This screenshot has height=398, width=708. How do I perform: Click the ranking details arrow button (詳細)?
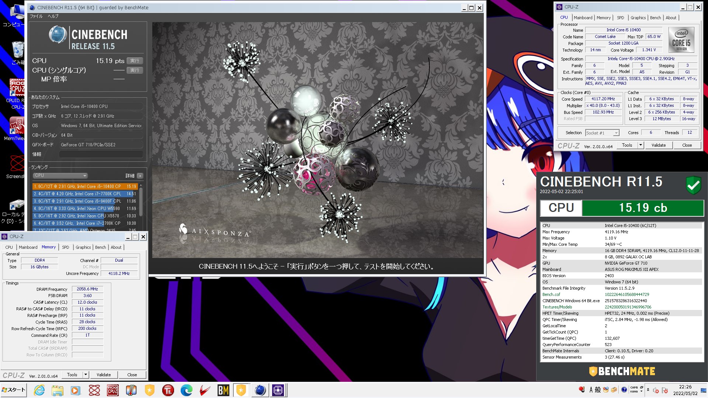click(x=140, y=176)
